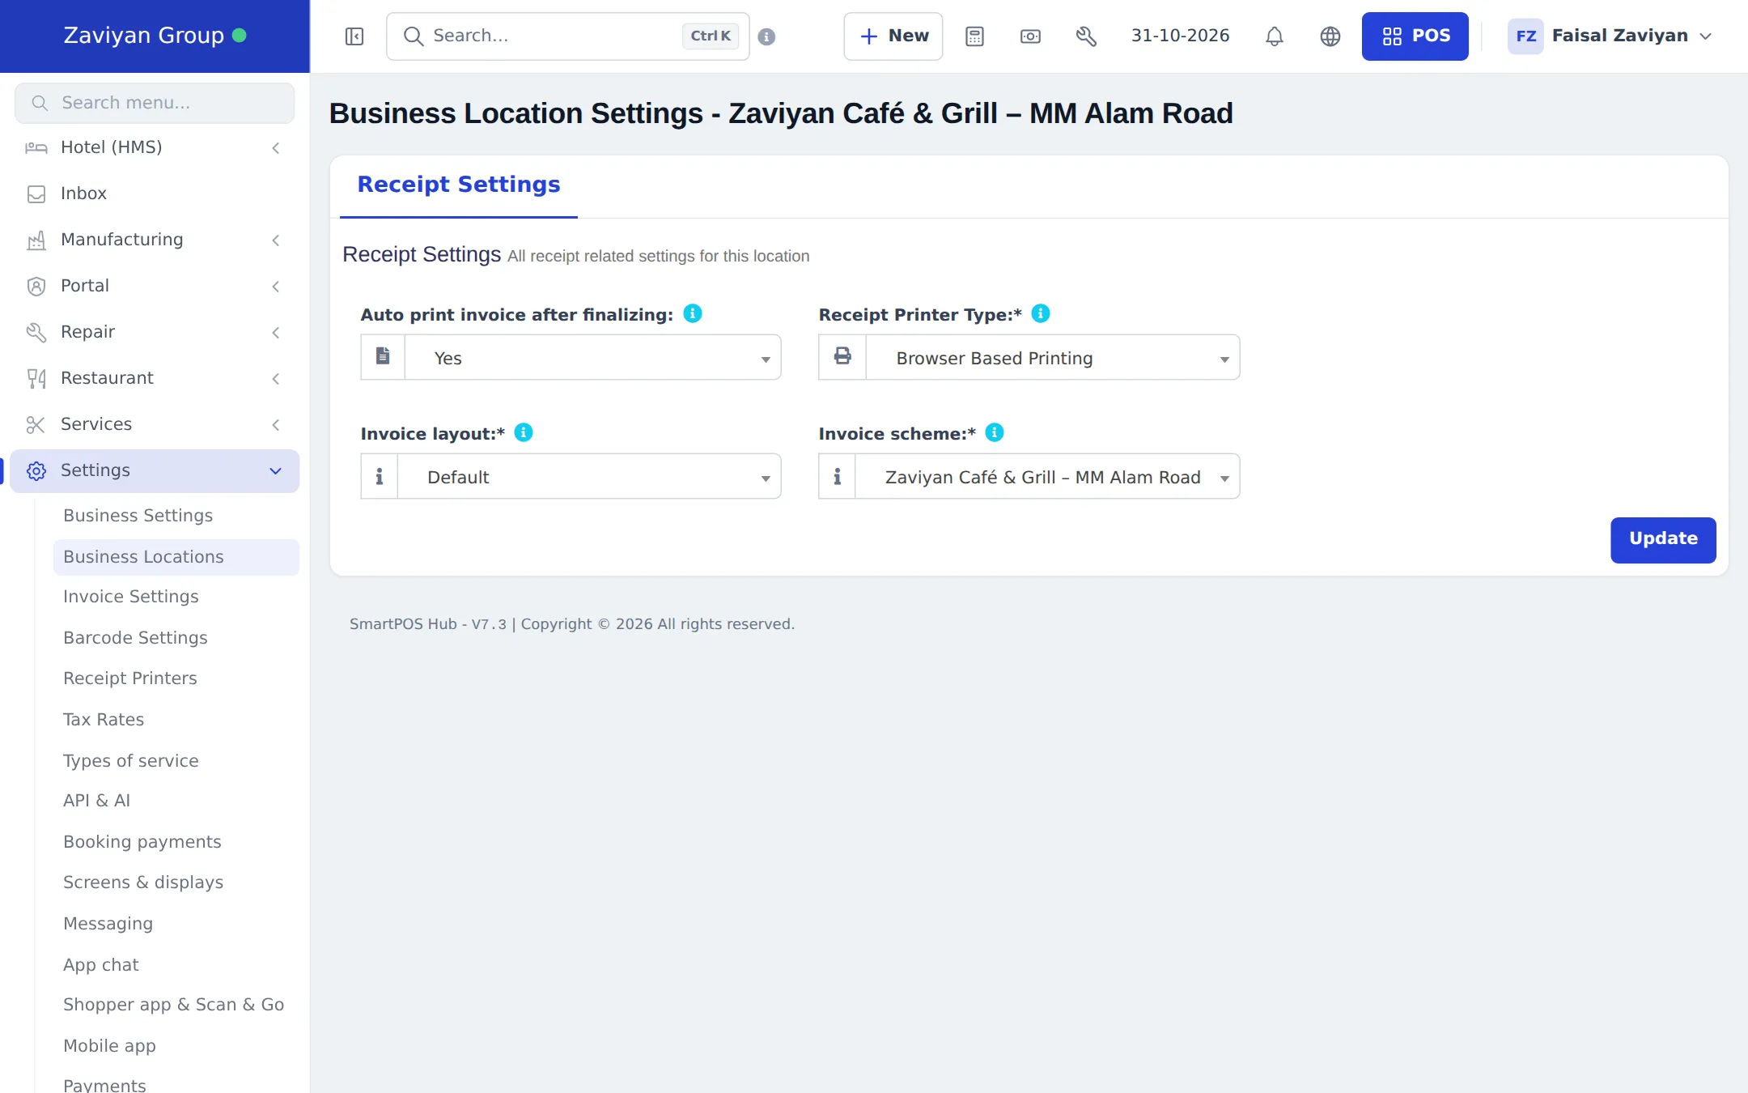Show info tooltip for Invoice scheme

pos(995,432)
